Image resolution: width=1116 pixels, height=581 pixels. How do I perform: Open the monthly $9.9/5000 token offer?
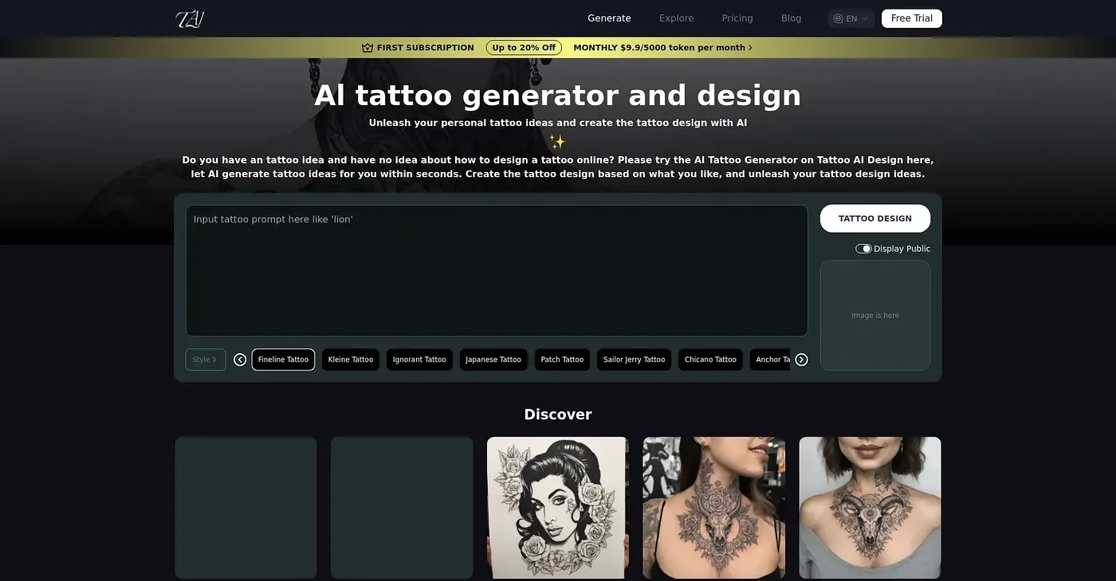click(x=662, y=48)
